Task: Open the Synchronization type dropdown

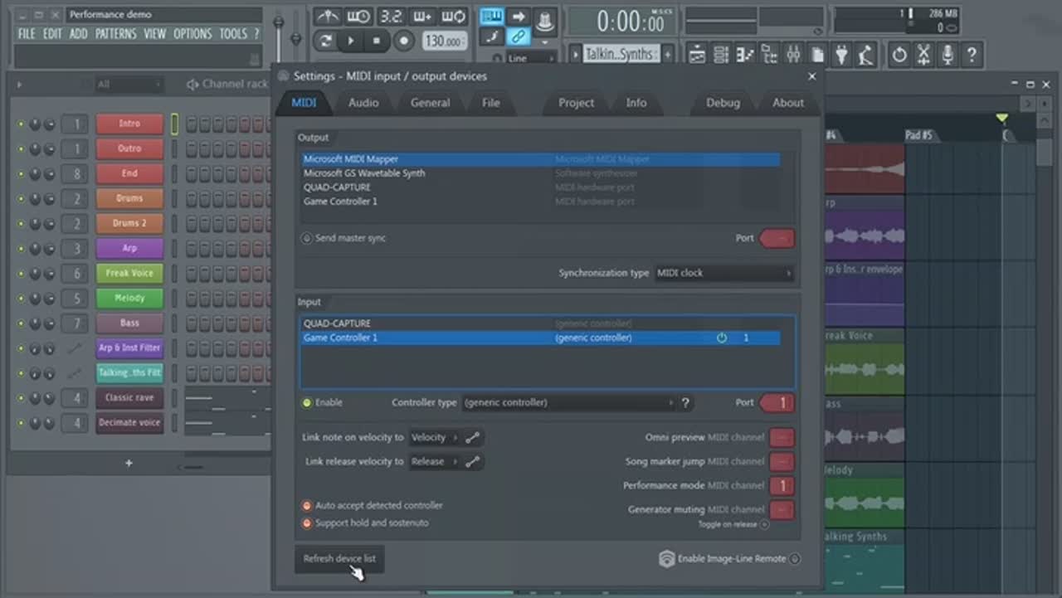Action: (723, 273)
